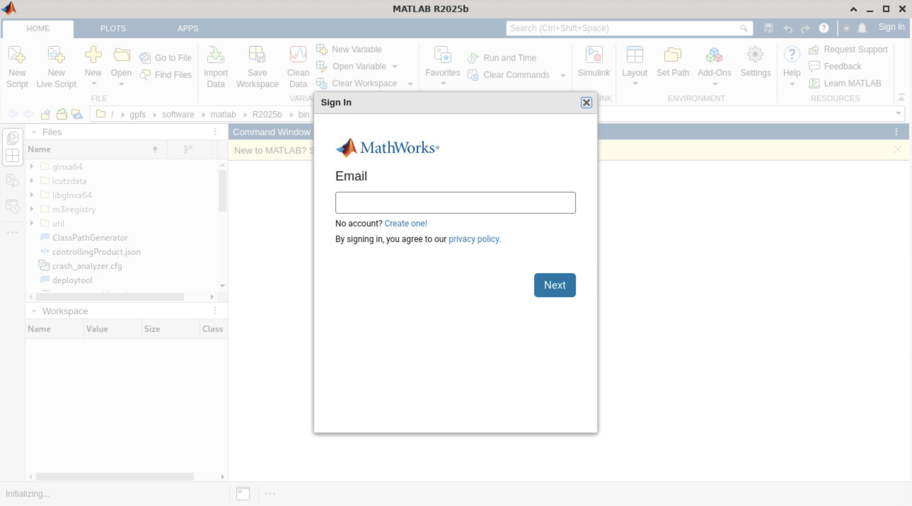Viewport: 912px width, 506px height.
Task: Create a New Variable
Action: point(349,49)
